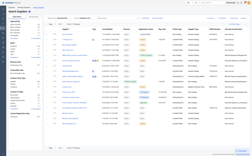Go to Suppliers breadcrumb
The image size is (252, 156).
click(x=12, y=7)
